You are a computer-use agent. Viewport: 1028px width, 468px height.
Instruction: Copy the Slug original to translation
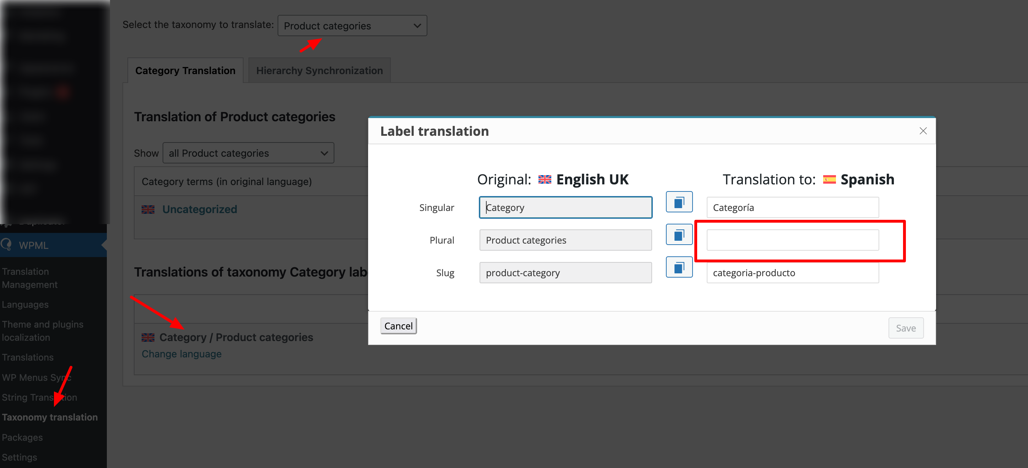coord(679,267)
